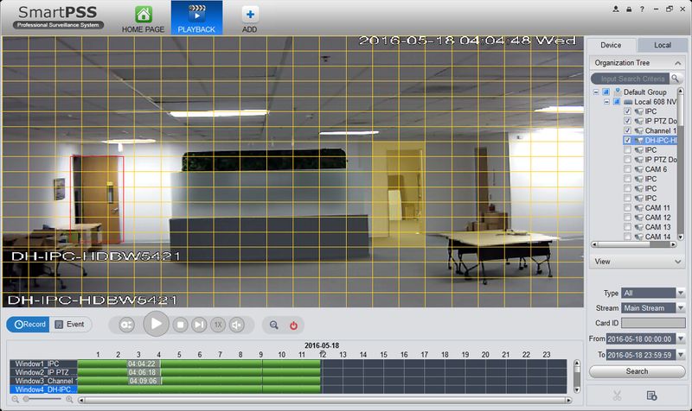Click the synchronize playback icon
692x411 pixels.
126,325
